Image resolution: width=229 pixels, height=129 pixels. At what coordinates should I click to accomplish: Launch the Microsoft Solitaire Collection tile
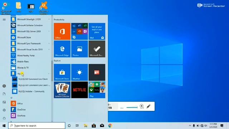pos(62,90)
